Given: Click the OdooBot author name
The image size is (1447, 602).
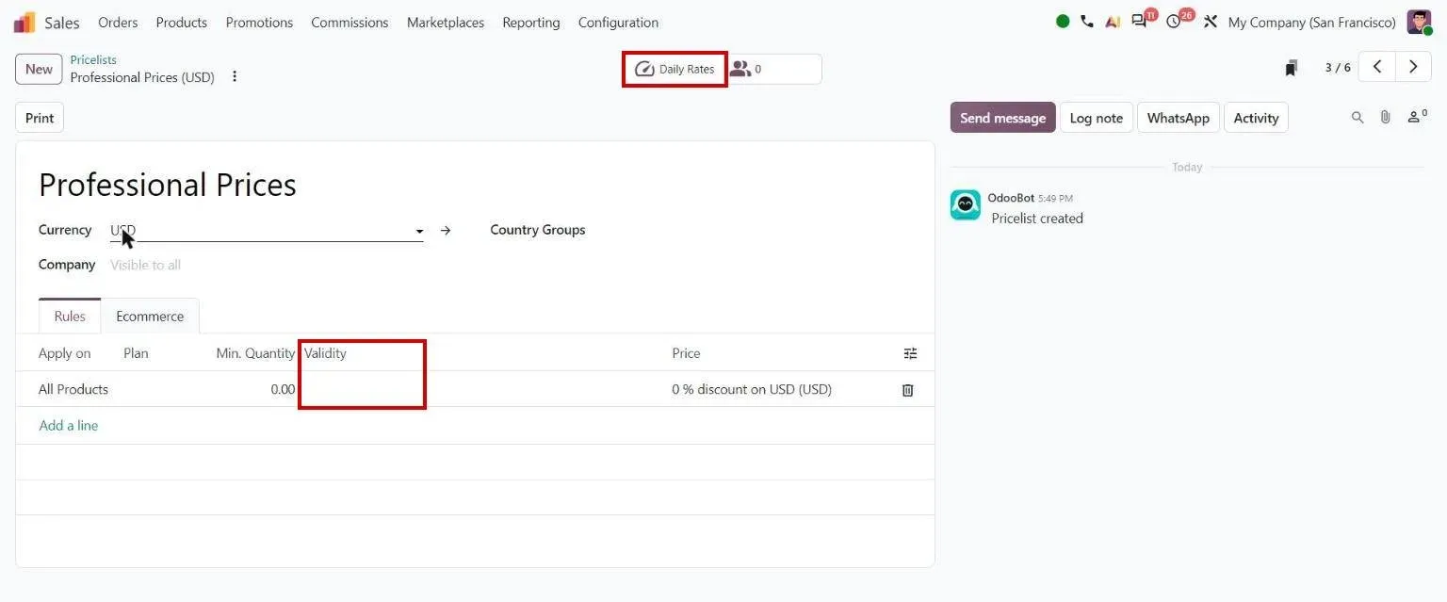Looking at the screenshot, I should 1011,198.
